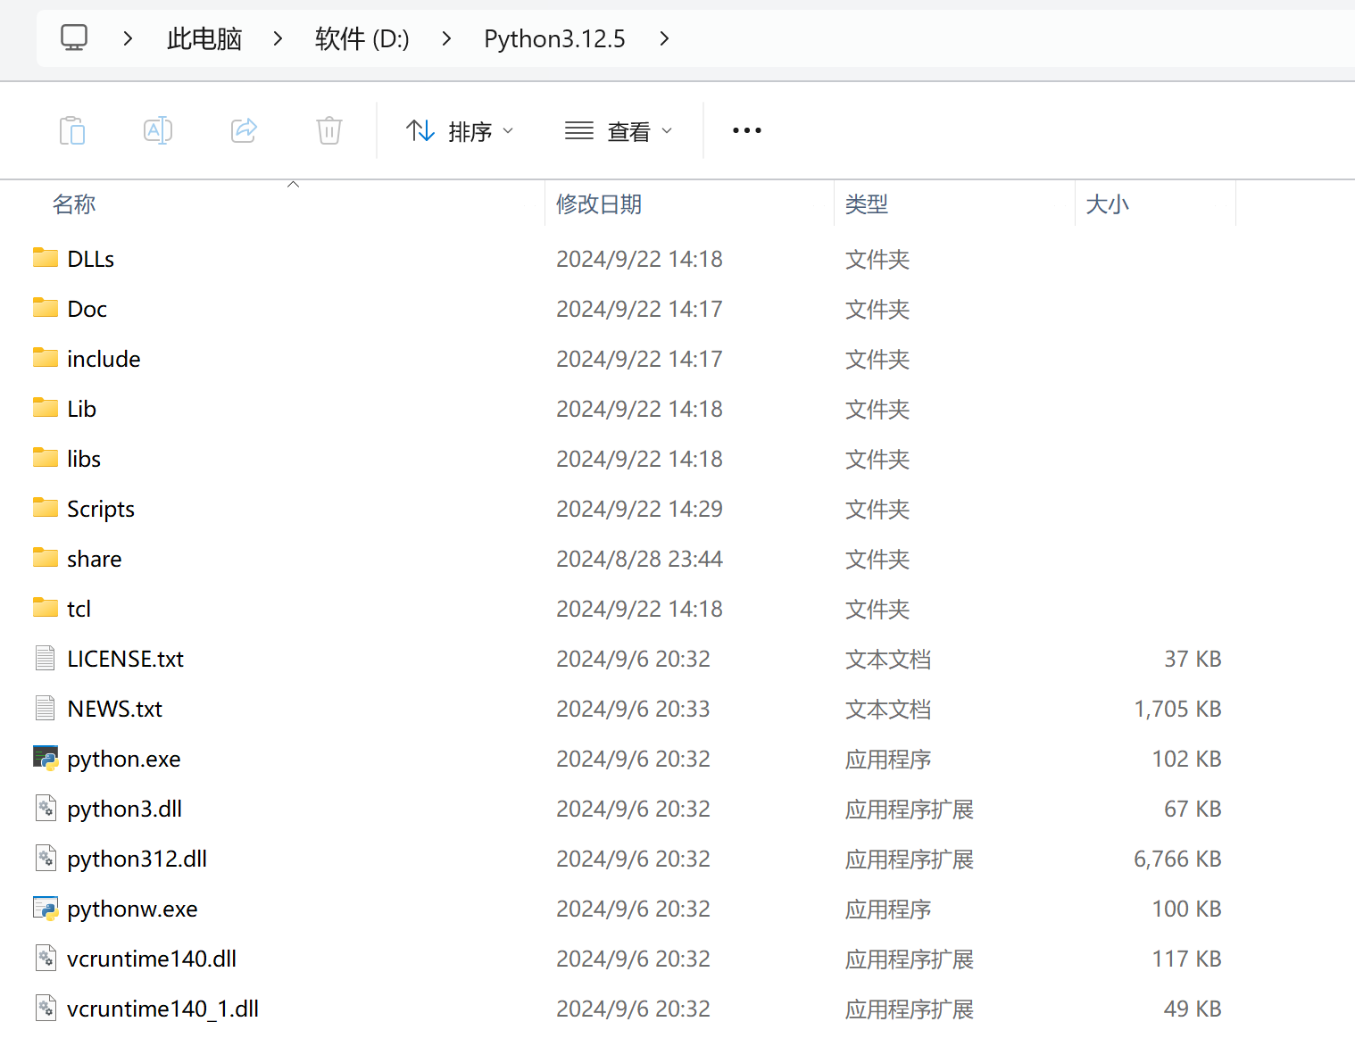
Task: Click the 修改日期 column header
Action: click(x=599, y=204)
